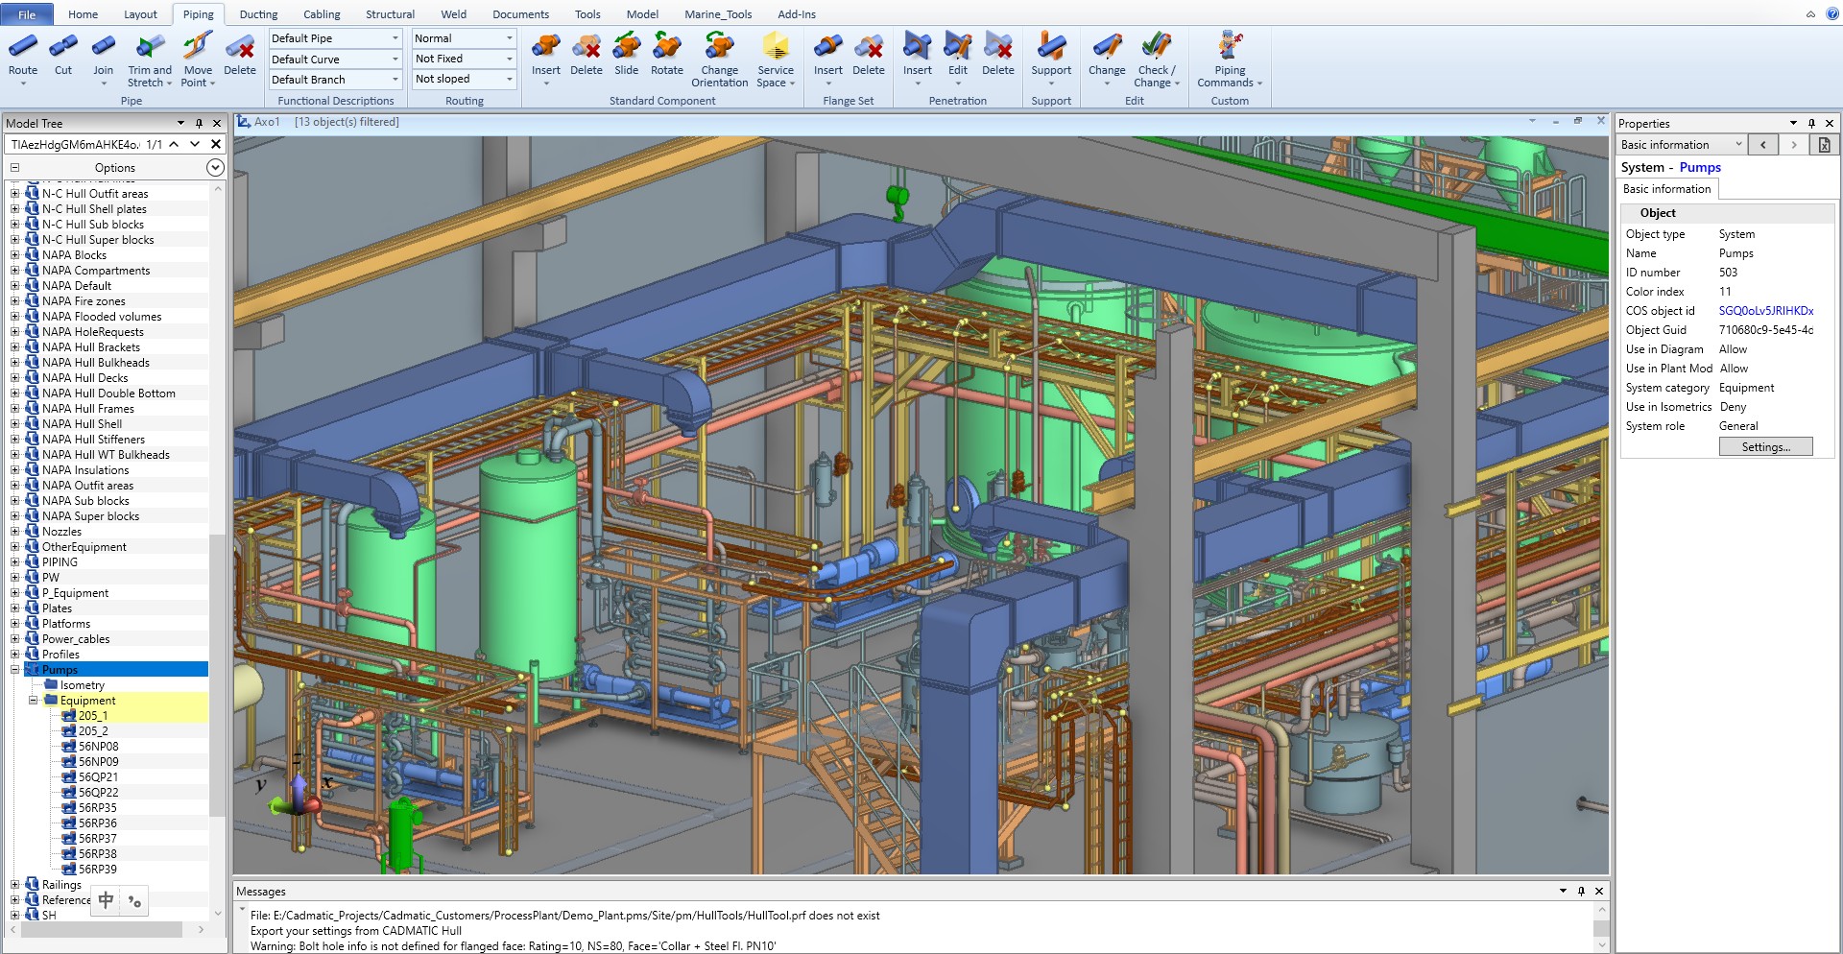Delete a penetration
Screen dimensions: 1843x954
coord(998,56)
